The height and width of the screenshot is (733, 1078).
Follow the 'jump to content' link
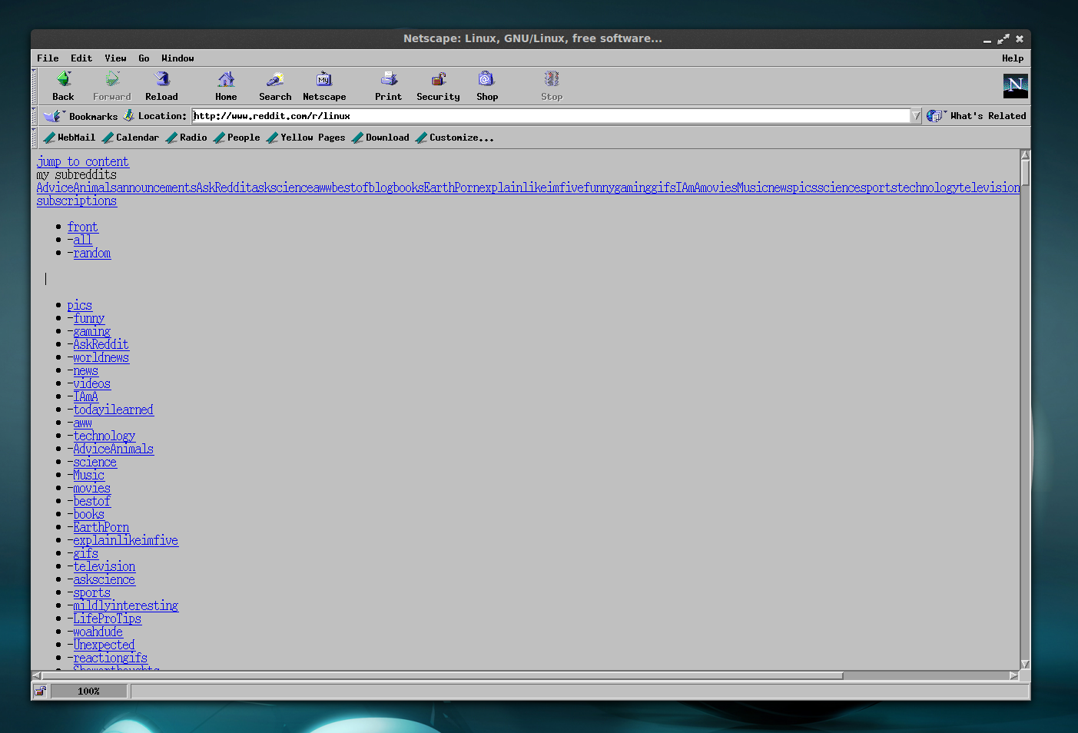(x=83, y=162)
